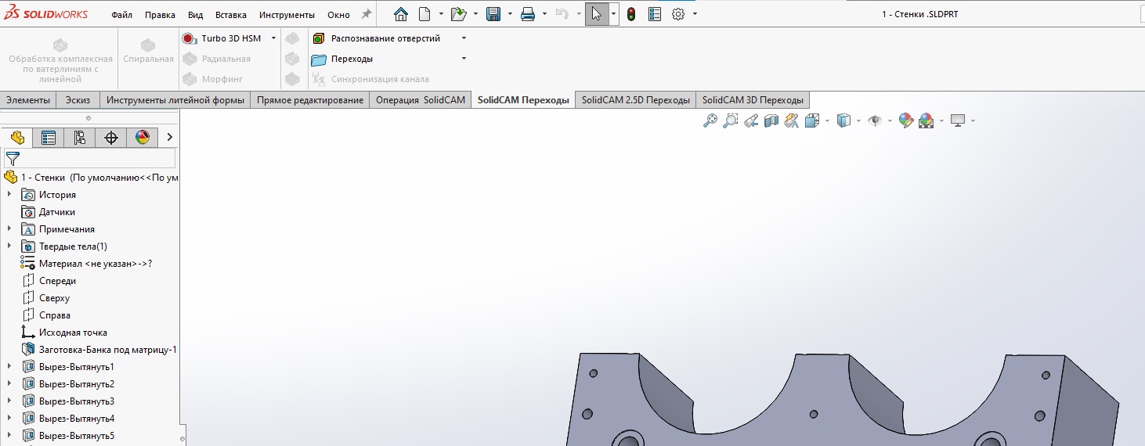1145x446 pixels.
Task: Switch to the Эскиз tab
Action: 78,100
